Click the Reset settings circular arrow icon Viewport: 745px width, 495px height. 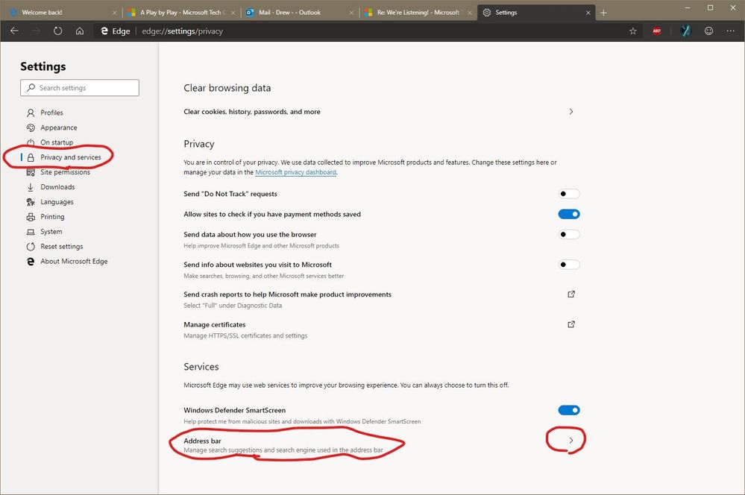(31, 247)
